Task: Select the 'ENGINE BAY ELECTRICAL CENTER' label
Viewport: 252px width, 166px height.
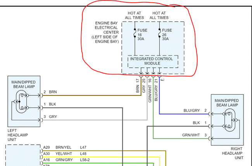Action: coord(105,32)
